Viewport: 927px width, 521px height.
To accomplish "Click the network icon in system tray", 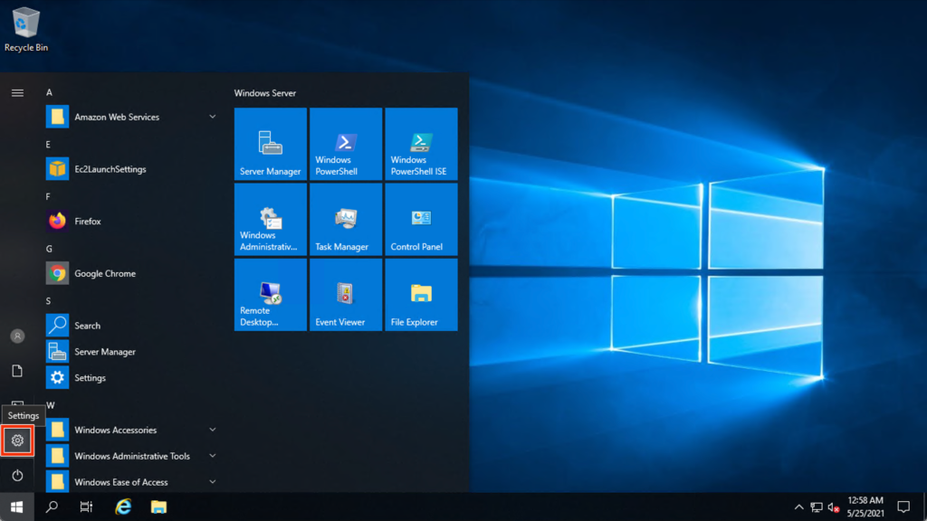I will coord(817,507).
